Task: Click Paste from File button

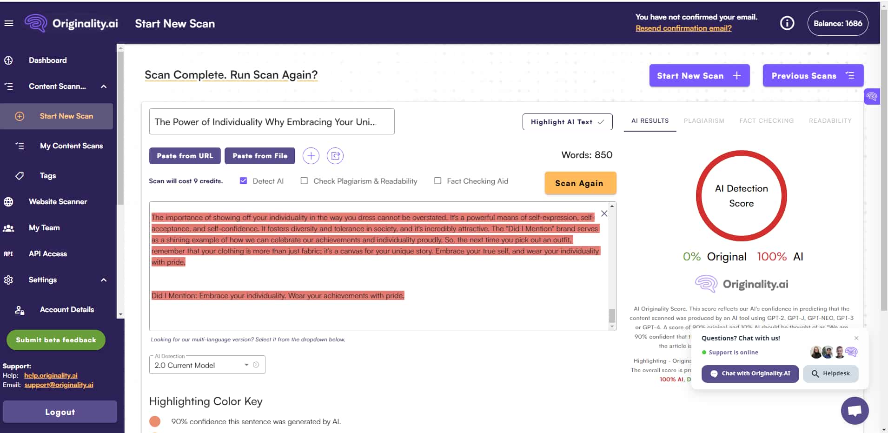Action: coord(260,156)
